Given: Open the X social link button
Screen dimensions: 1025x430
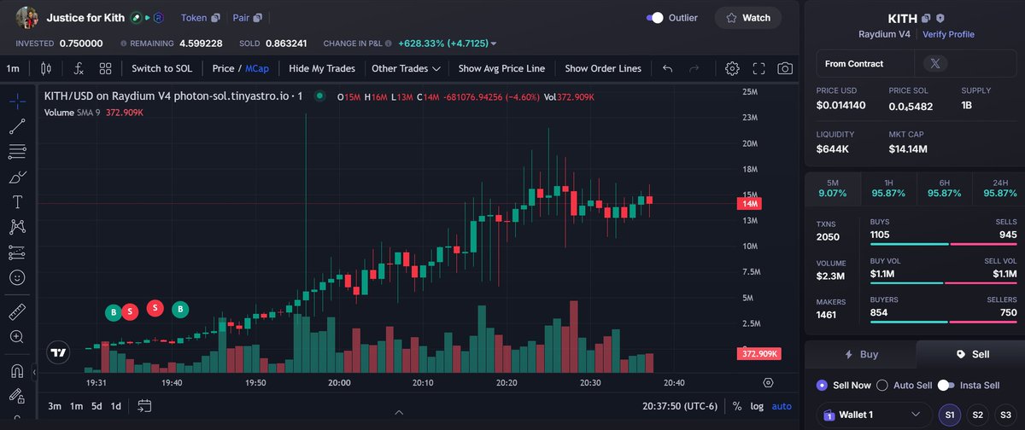Looking at the screenshot, I should (935, 63).
